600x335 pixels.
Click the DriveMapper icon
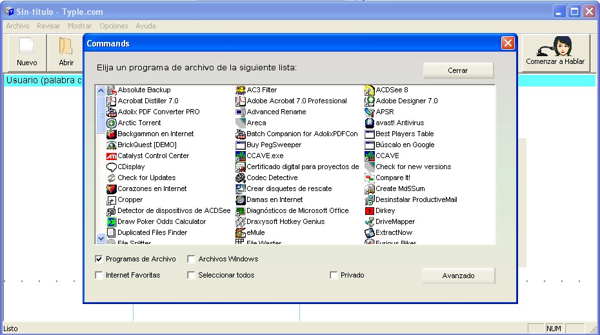(x=369, y=222)
